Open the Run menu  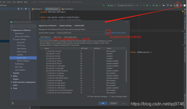click(4, 2)
